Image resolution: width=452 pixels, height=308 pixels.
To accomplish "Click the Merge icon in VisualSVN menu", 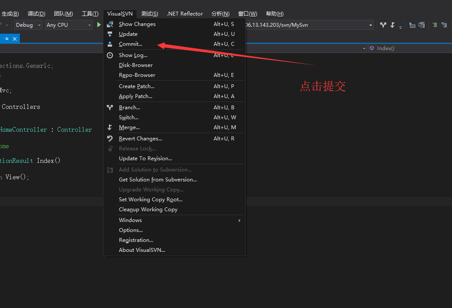I will (110, 127).
